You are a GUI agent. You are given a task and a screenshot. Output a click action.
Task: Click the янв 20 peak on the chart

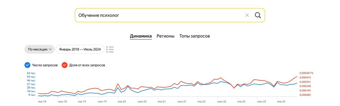click(118, 84)
